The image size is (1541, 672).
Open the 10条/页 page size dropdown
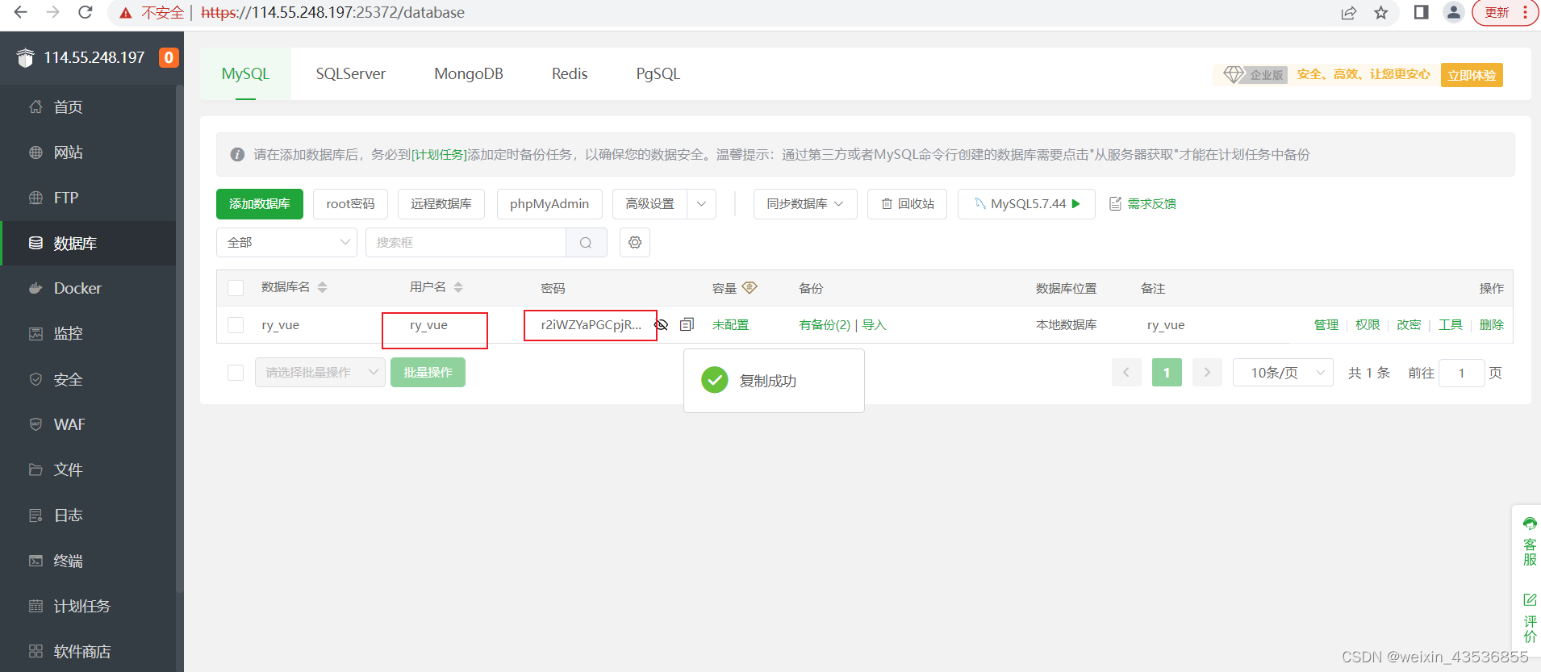point(1283,373)
